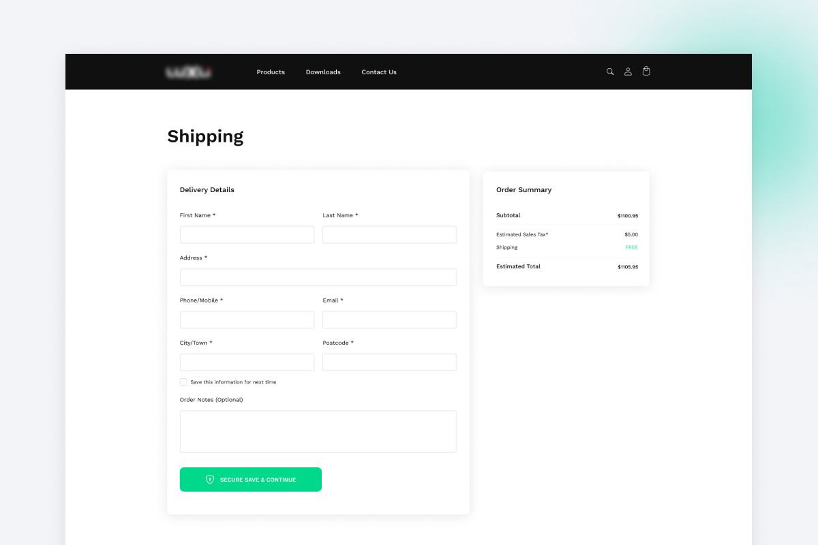Click the FREE shipping label
818x545 pixels.
point(632,247)
